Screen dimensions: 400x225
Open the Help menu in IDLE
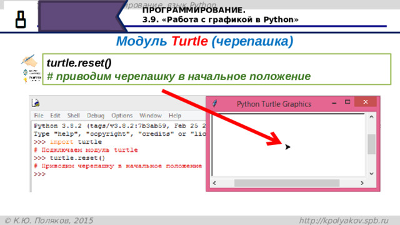175,116
